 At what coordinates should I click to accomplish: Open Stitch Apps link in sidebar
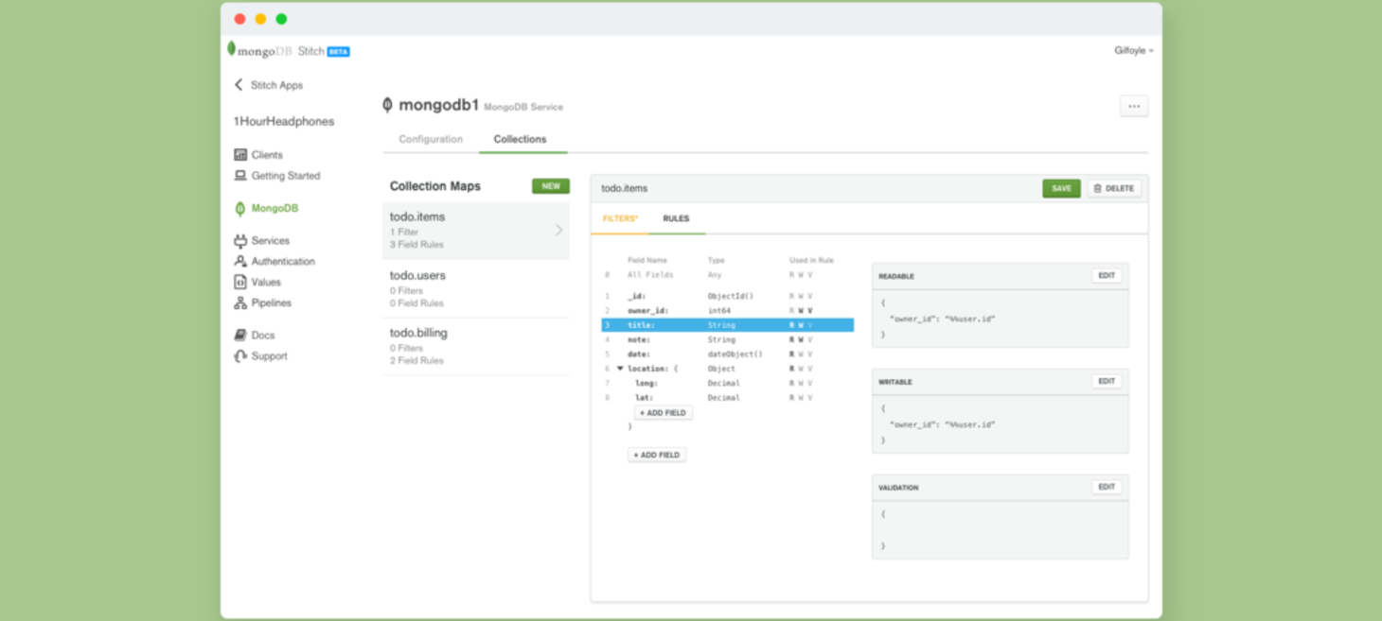tap(276, 85)
